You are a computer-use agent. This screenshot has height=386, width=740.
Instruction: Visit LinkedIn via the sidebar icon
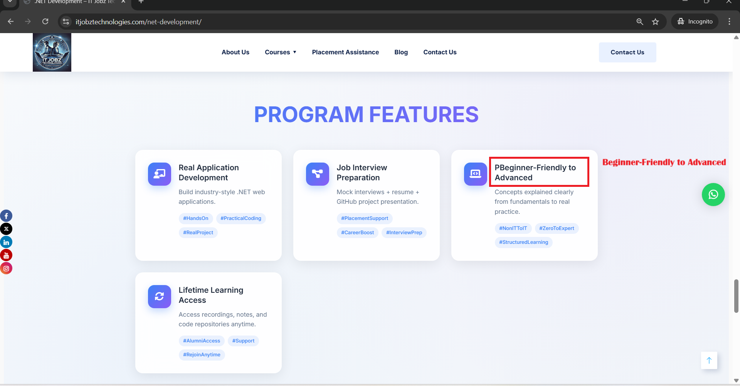[x=6, y=242]
